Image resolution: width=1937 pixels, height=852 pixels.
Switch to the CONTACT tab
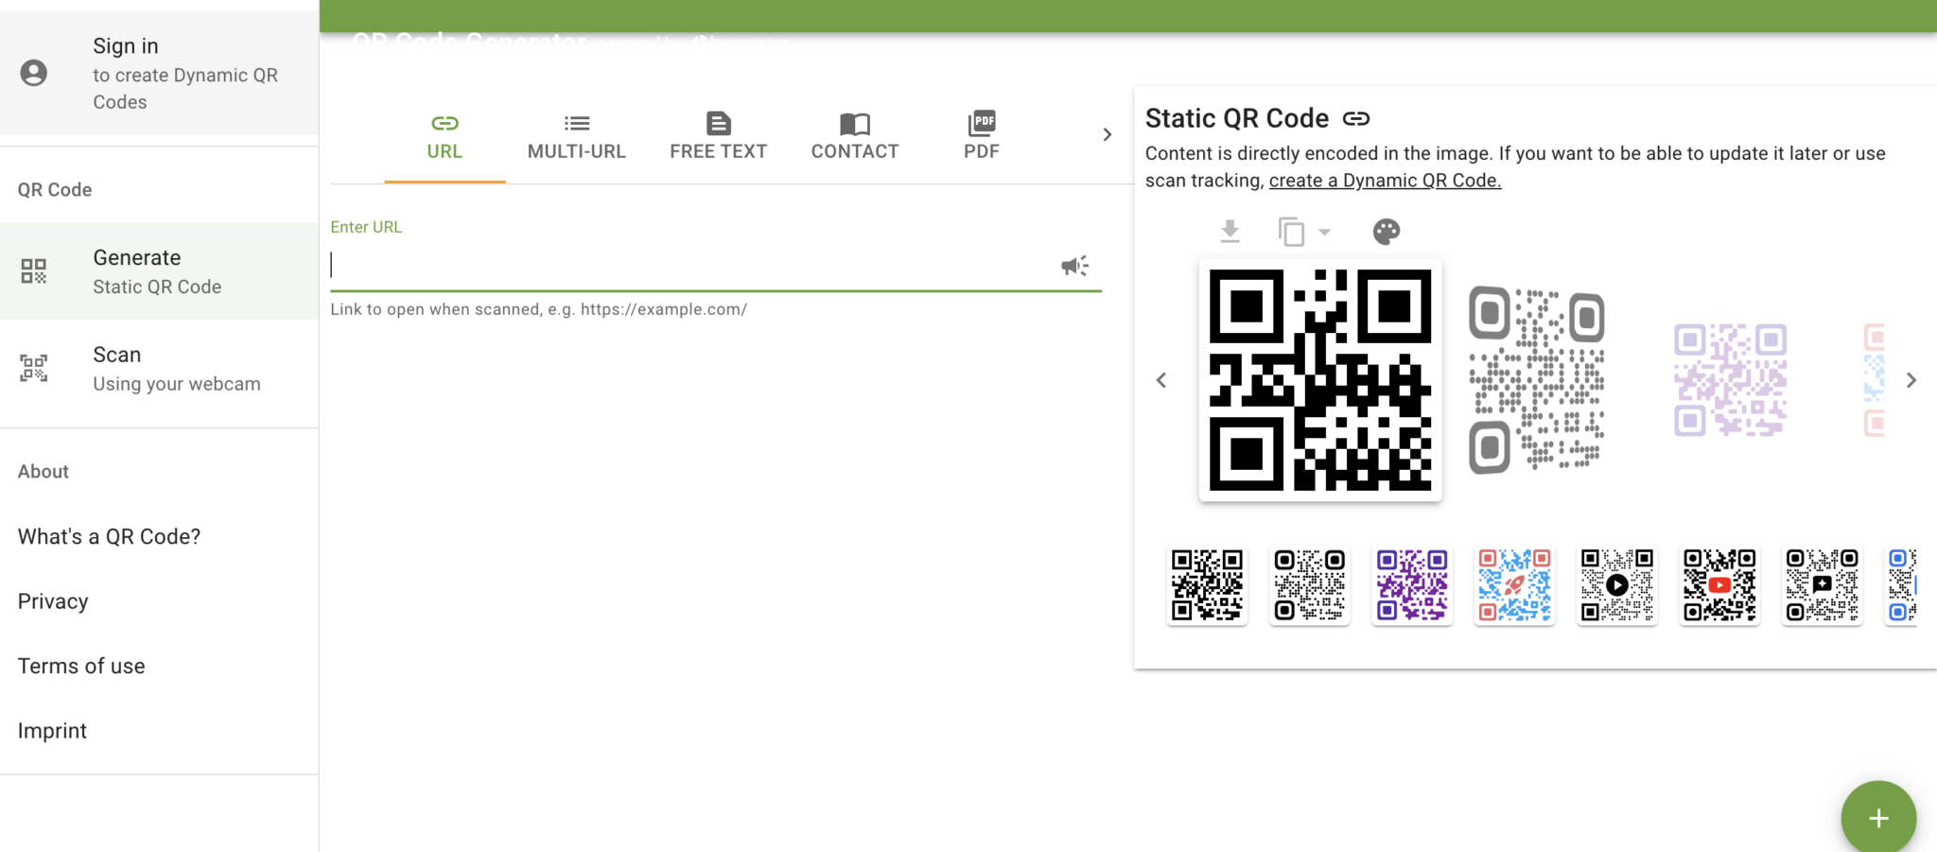click(854, 134)
